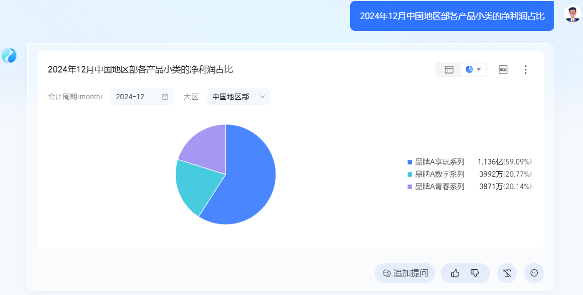Click the 会计周期(month) label
The height and width of the screenshot is (295, 583).
click(75, 97)
